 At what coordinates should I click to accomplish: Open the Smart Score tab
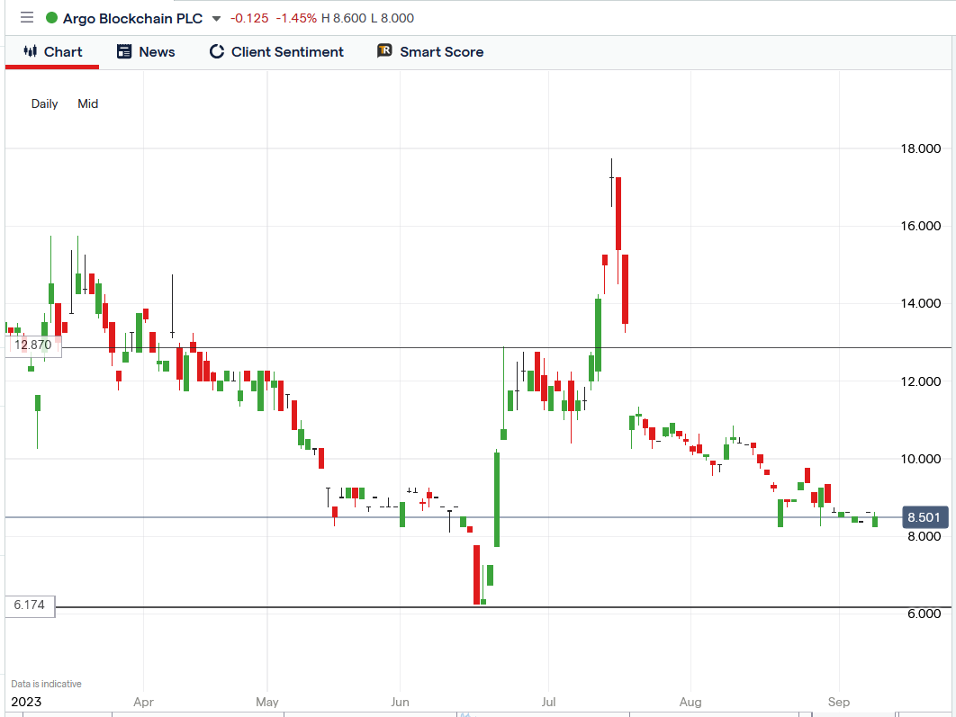point(430,52)
